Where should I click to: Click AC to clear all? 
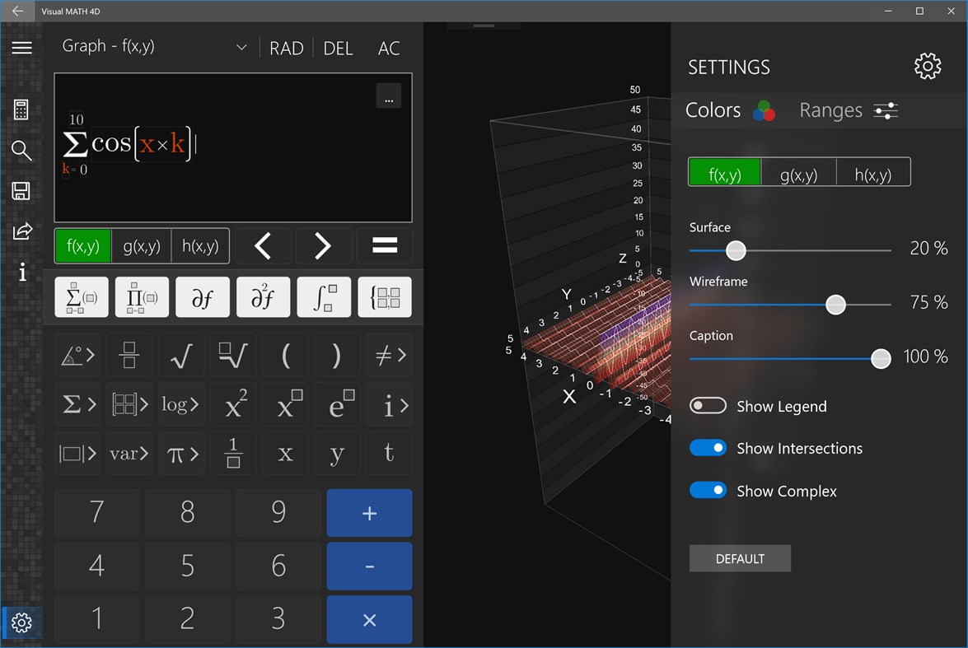(x=389, y=48)
